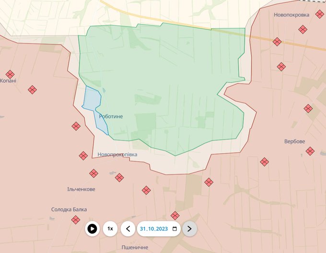Advance to the next date with right chevron
The height and width of the screenshot is (253, 326).
coord(189,229)
